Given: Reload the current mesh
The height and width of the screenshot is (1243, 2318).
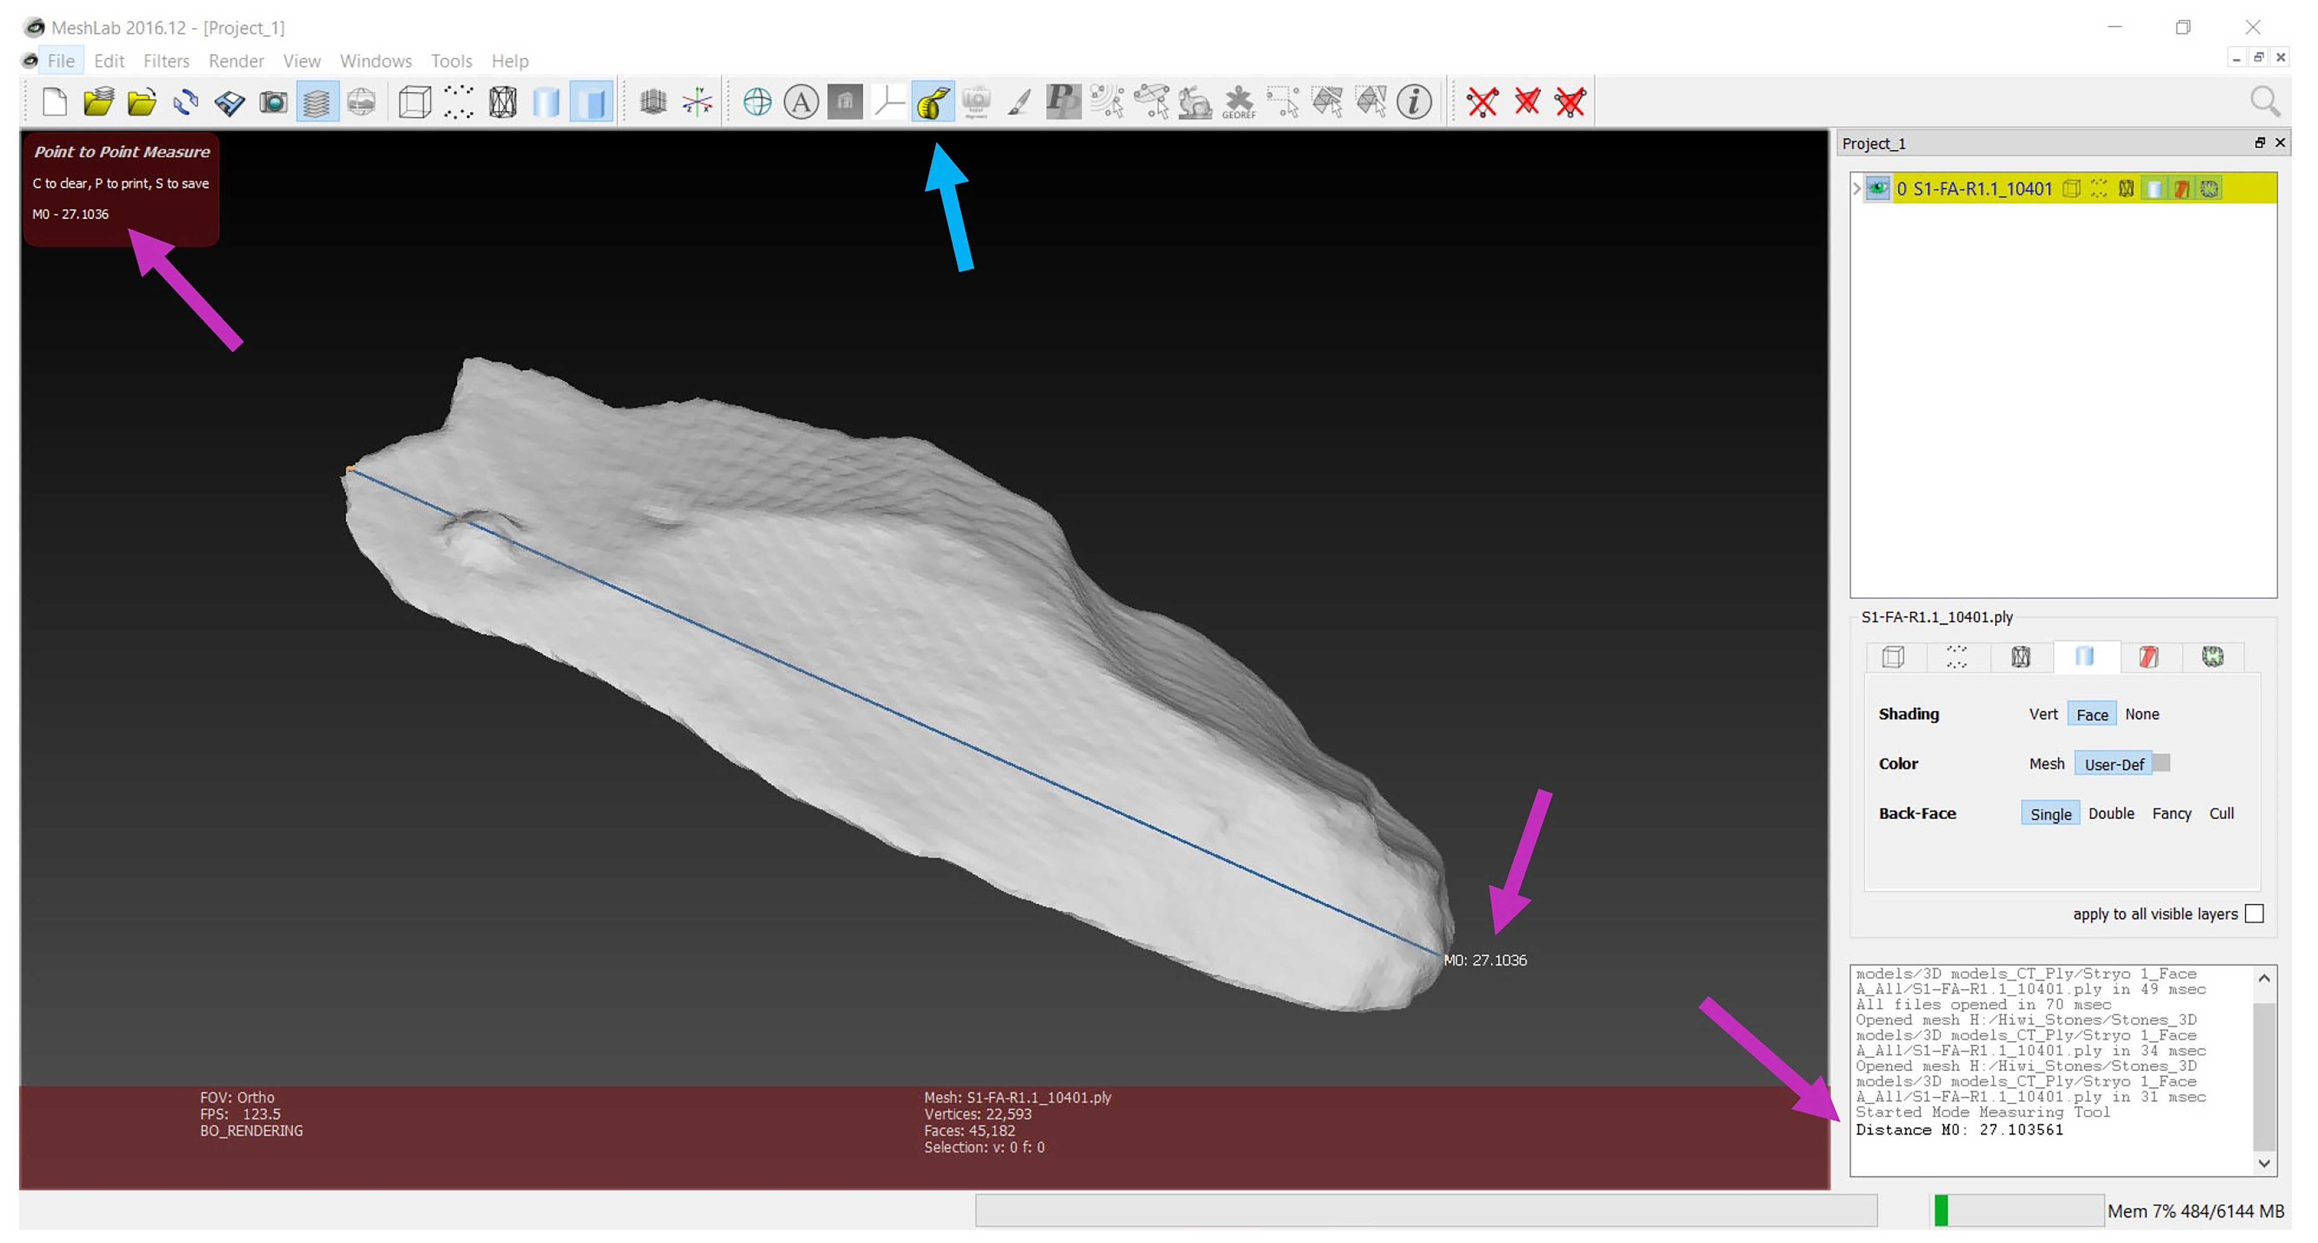Looking at the screenshot, I should pos(186,102).
